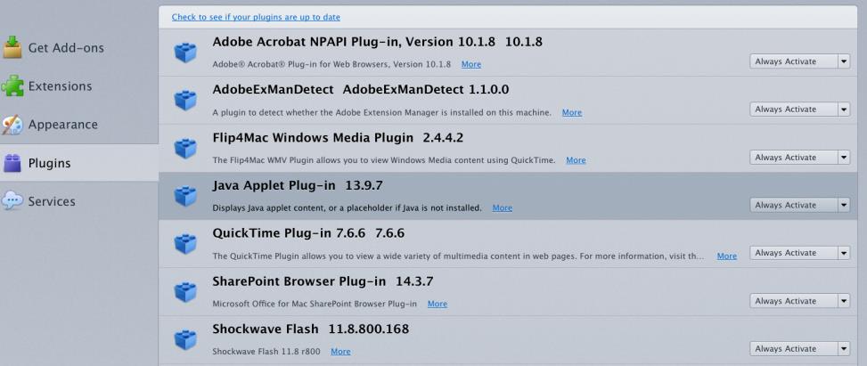Click 'The QuickTime Plugin allows you to view' description
Screen dimensions: 867x366
[458, 256]
